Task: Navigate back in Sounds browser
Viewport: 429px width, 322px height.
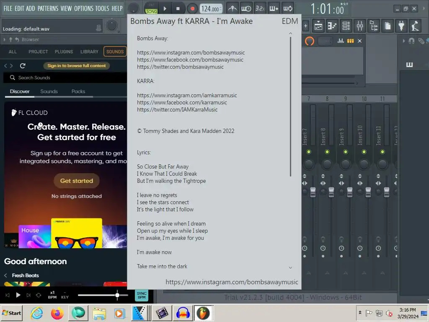Action: coord(5,66)
